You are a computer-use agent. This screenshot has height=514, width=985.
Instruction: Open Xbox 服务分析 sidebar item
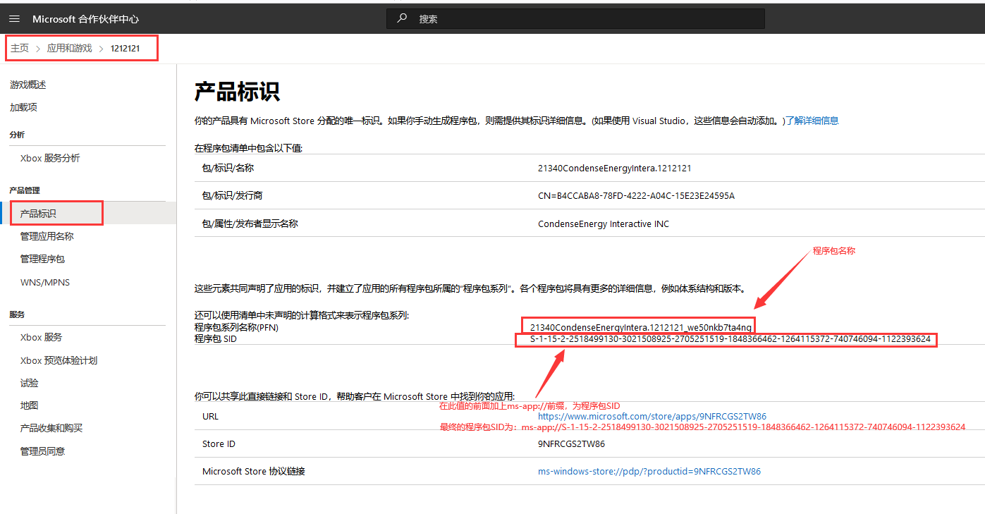(50, 158)
